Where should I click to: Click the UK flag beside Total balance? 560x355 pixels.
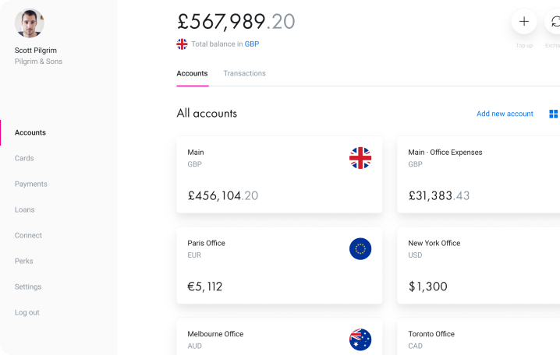pyautogui.click(x=182, y=44)
